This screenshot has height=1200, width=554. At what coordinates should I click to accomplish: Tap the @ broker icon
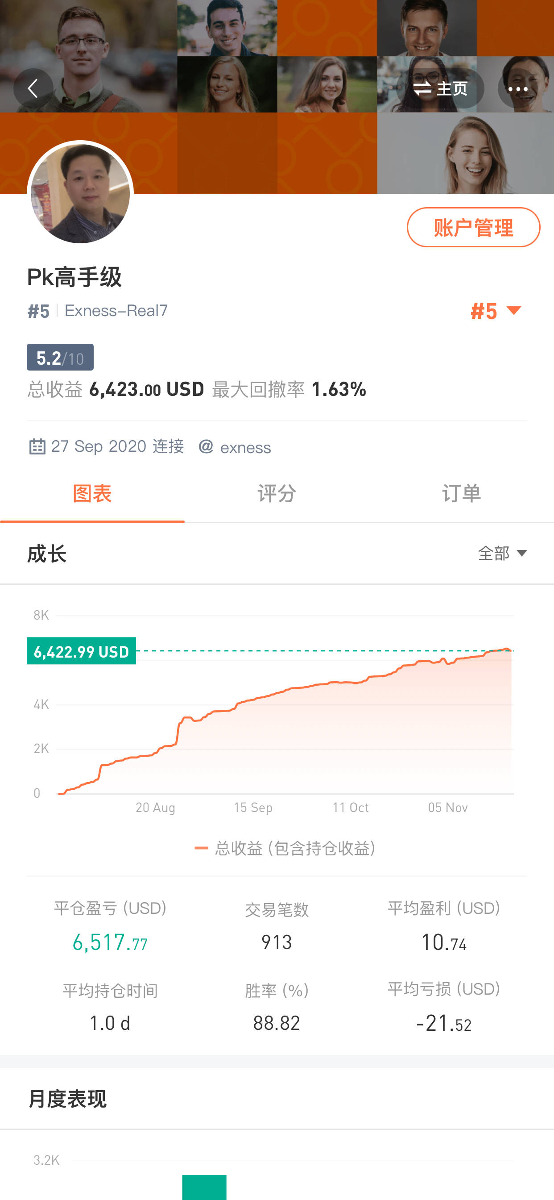pyautogui.click(x=206, y=446)
